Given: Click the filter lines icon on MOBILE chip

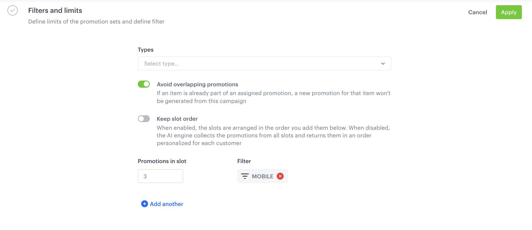Looking at the screenshot, I should tap(245, 176).
